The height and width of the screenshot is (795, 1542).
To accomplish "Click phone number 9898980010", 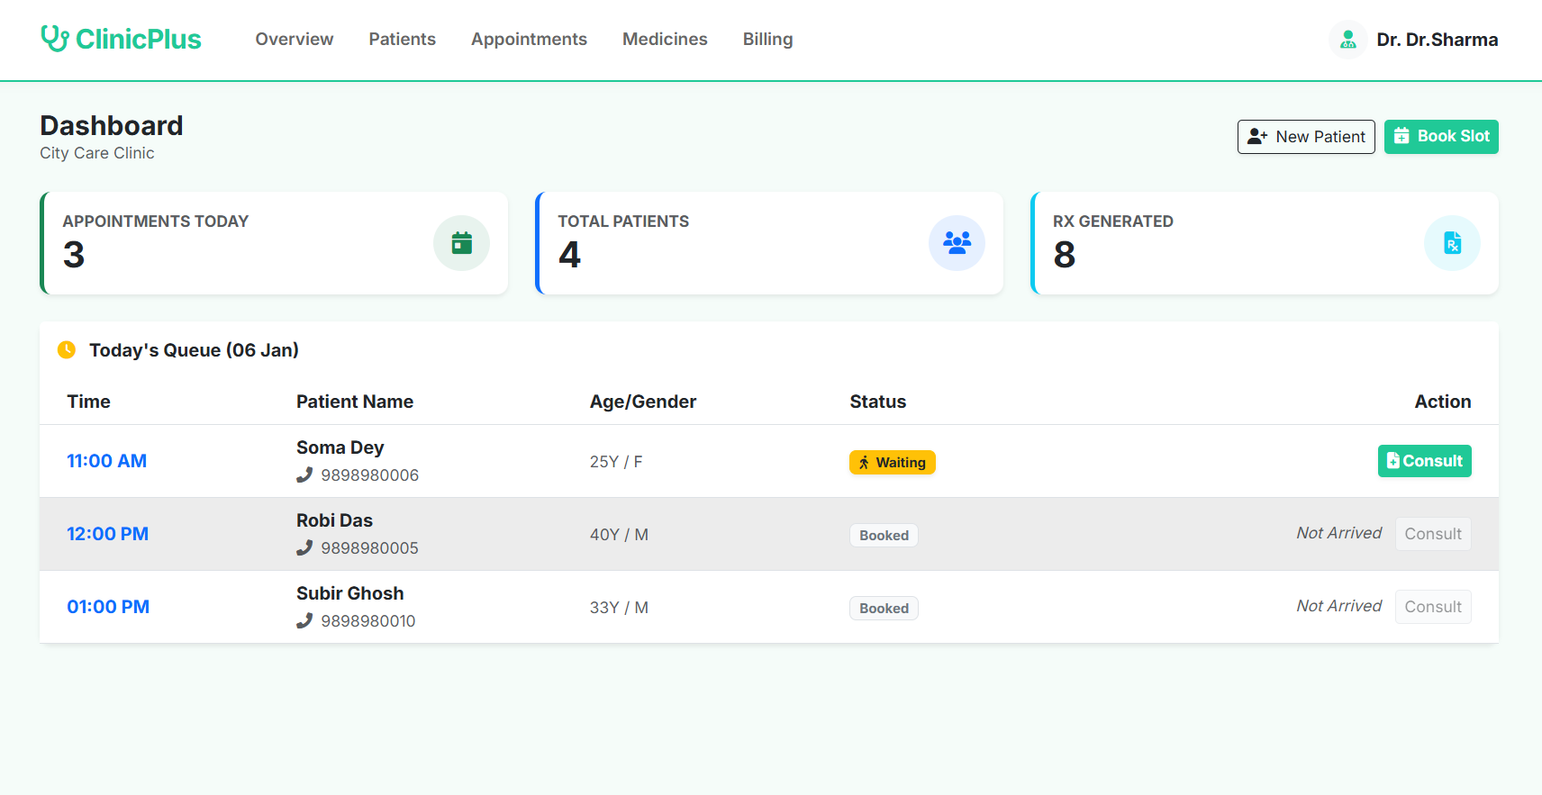I will 368,621.
